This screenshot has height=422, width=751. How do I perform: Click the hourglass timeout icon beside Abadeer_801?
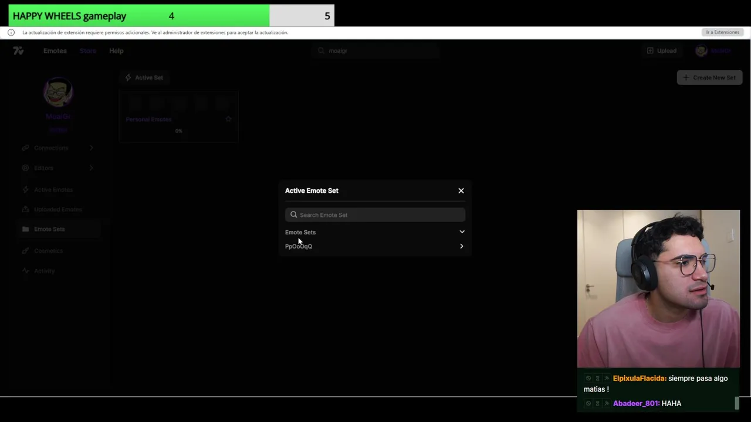[597, 404]
